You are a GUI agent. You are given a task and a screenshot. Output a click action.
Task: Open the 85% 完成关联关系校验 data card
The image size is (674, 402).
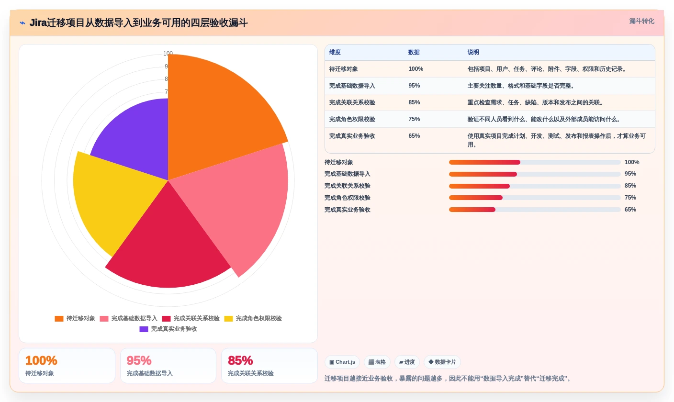(x=270, y=366)
